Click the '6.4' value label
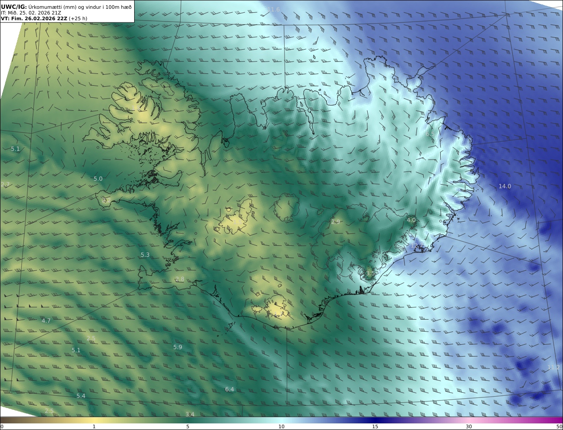Screen dimensions: 563x430 [x=230, y=389]
